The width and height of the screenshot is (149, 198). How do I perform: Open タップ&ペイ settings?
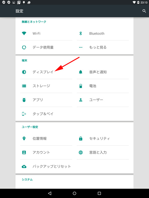tap(46, 114)
